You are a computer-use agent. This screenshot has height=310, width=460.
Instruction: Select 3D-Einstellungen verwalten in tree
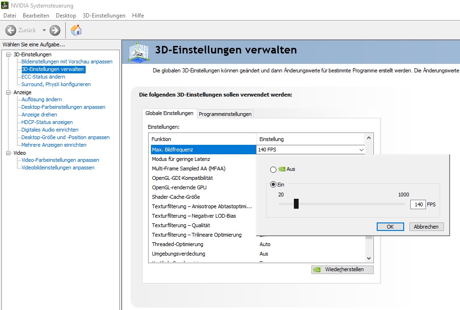pyautogui.click(x=53, y=69)
